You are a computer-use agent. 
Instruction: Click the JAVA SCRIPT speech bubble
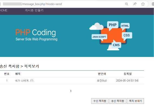99,37
